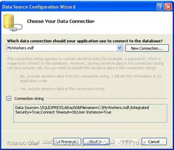This screenshot has width=174, height=150.
Task: Click the help question mark button
Action: [x=160, y=7]
